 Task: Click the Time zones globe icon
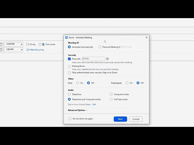pos(43,44)
